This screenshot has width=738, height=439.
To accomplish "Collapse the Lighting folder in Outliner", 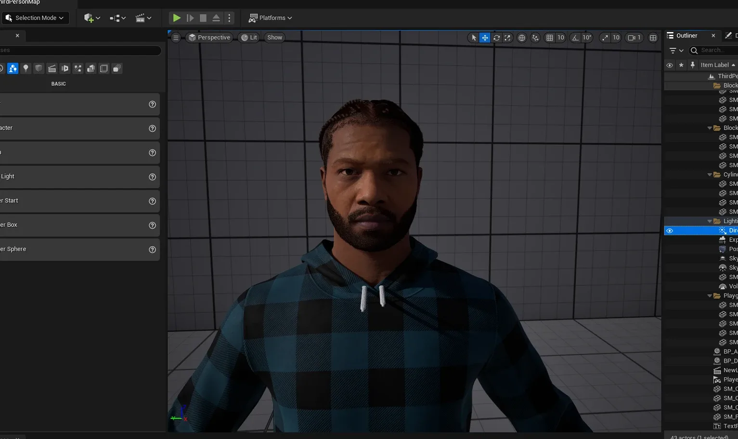I will [710, 221].
